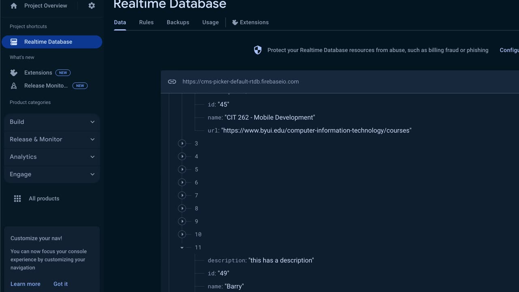519x292 pixels.
Task: Click the Extensions tab puzzle icon
Action: click(x=235, y=22)
